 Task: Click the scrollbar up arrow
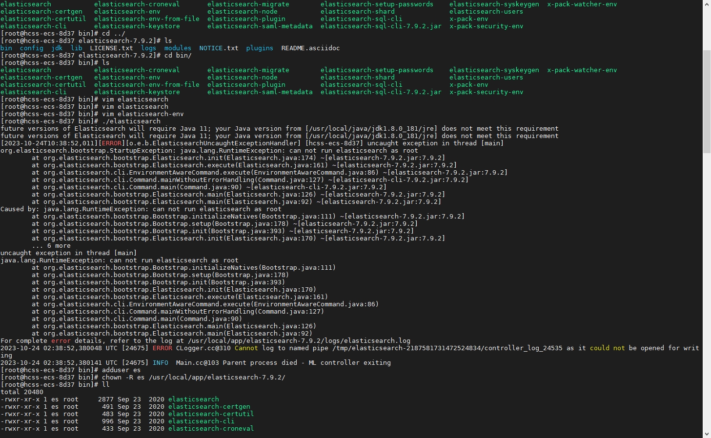(x=707, y=3)
